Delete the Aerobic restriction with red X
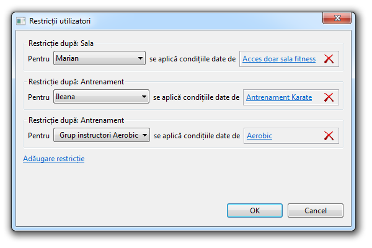 (x=329, y=136)
